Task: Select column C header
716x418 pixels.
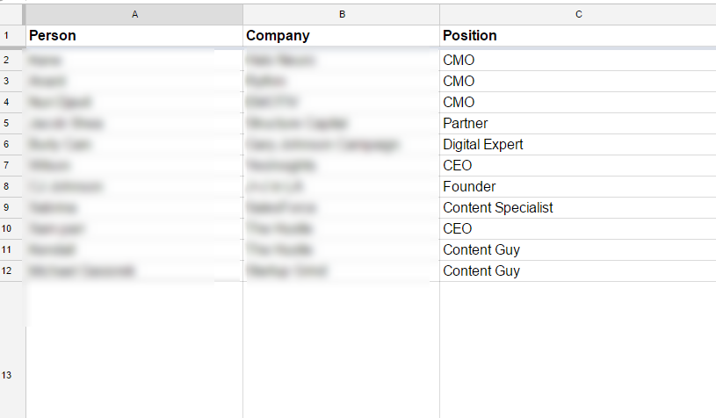Action: pos(578,14)
